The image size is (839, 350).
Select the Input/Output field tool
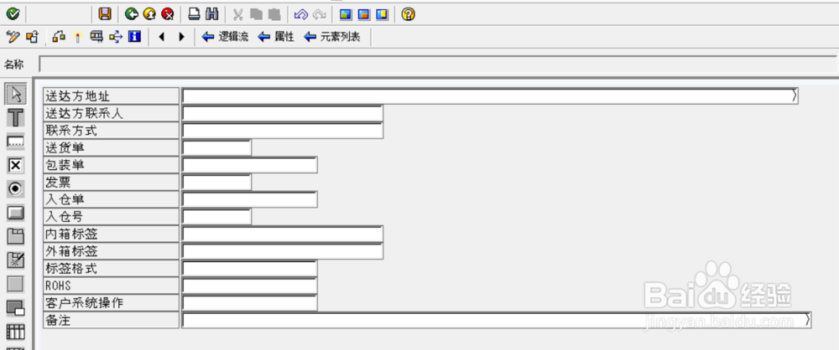[x=15, y=142]
